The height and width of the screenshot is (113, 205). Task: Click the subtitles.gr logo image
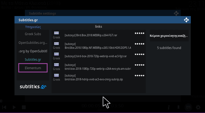pyautogui.click(x=33, y=87)
